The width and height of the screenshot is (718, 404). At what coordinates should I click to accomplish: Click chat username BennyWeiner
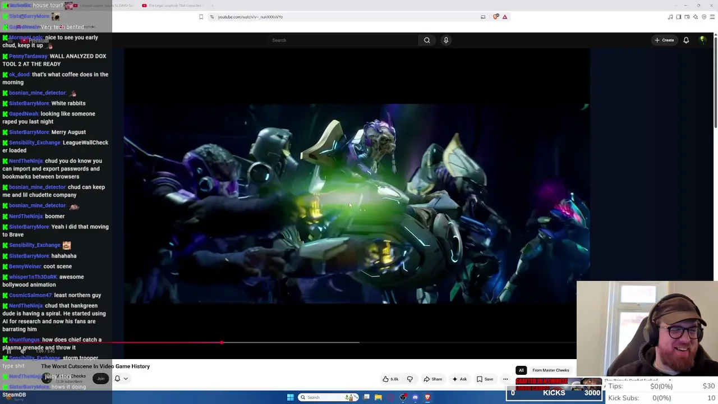pyautogui.click(x=25, y=267)
